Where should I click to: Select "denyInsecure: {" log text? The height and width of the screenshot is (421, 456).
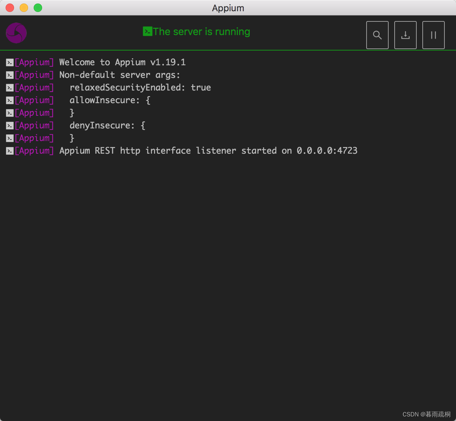point(107,126)
